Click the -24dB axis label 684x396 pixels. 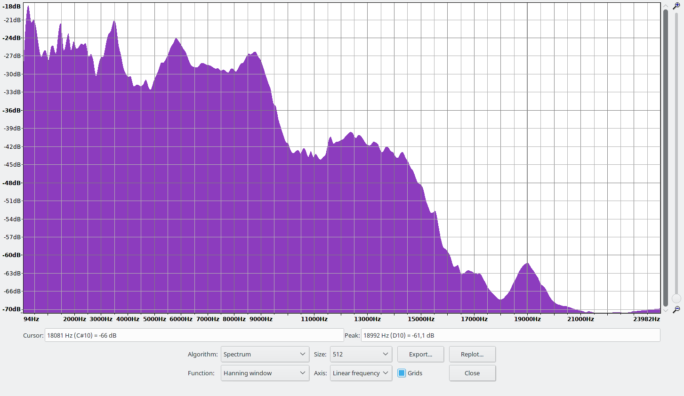pyautogui.click(x=12, y=38)
